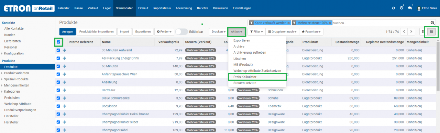This screenshot has width=440, height=133.
Task: Toggle the select-all header checkbox
Action: click(x=58, y=42)
